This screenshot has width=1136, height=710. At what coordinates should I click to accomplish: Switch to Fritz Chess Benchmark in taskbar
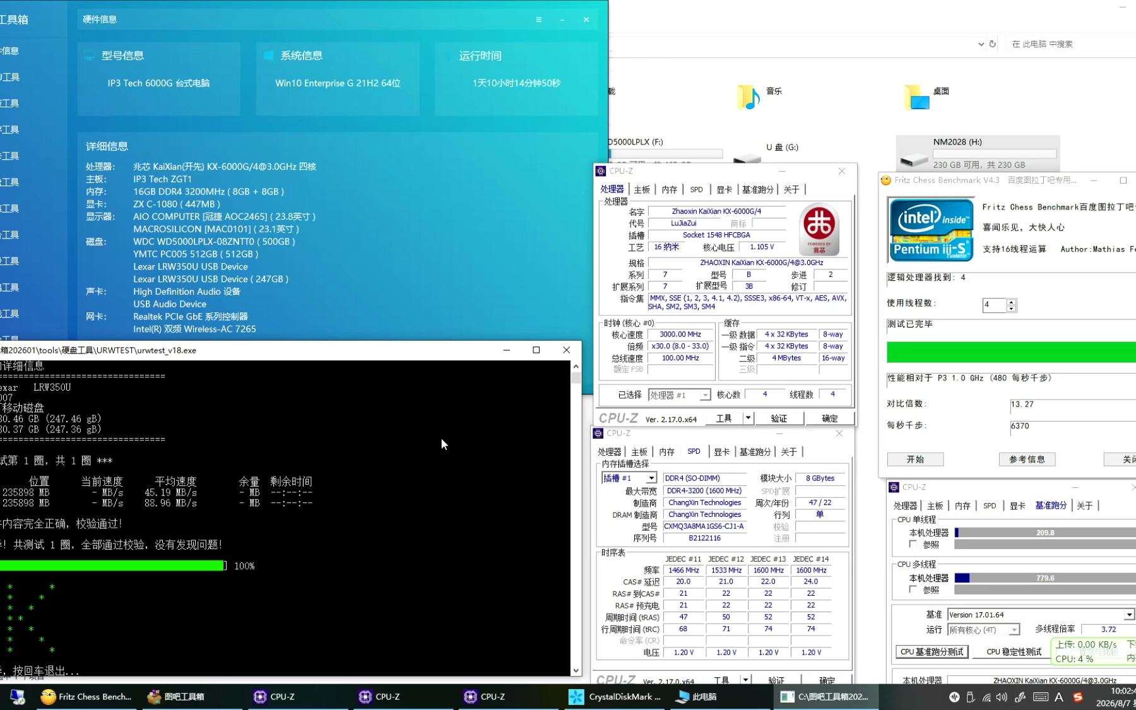click(x=86, y=697)
